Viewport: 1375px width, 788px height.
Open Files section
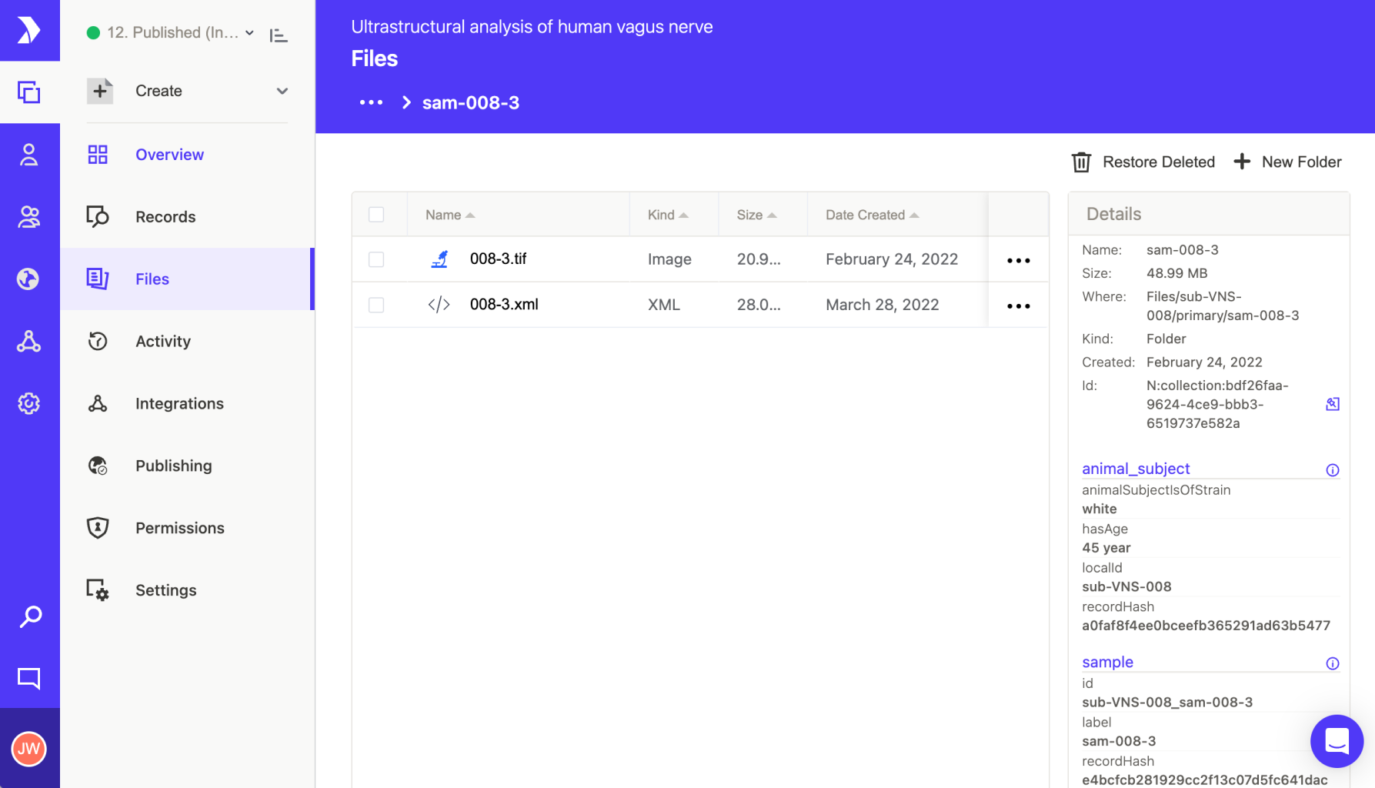pyautogui.click(x=187, y=279)
